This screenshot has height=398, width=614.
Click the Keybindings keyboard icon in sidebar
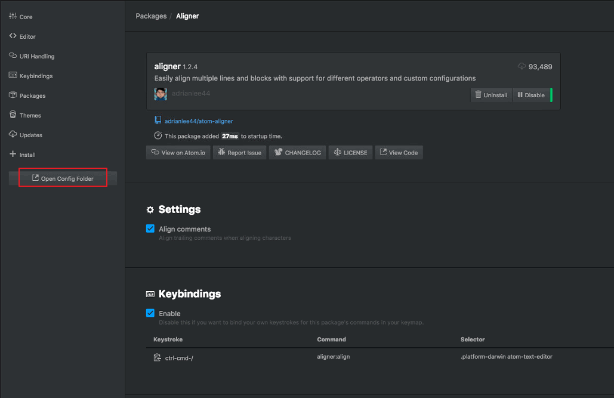pos(13,76)
